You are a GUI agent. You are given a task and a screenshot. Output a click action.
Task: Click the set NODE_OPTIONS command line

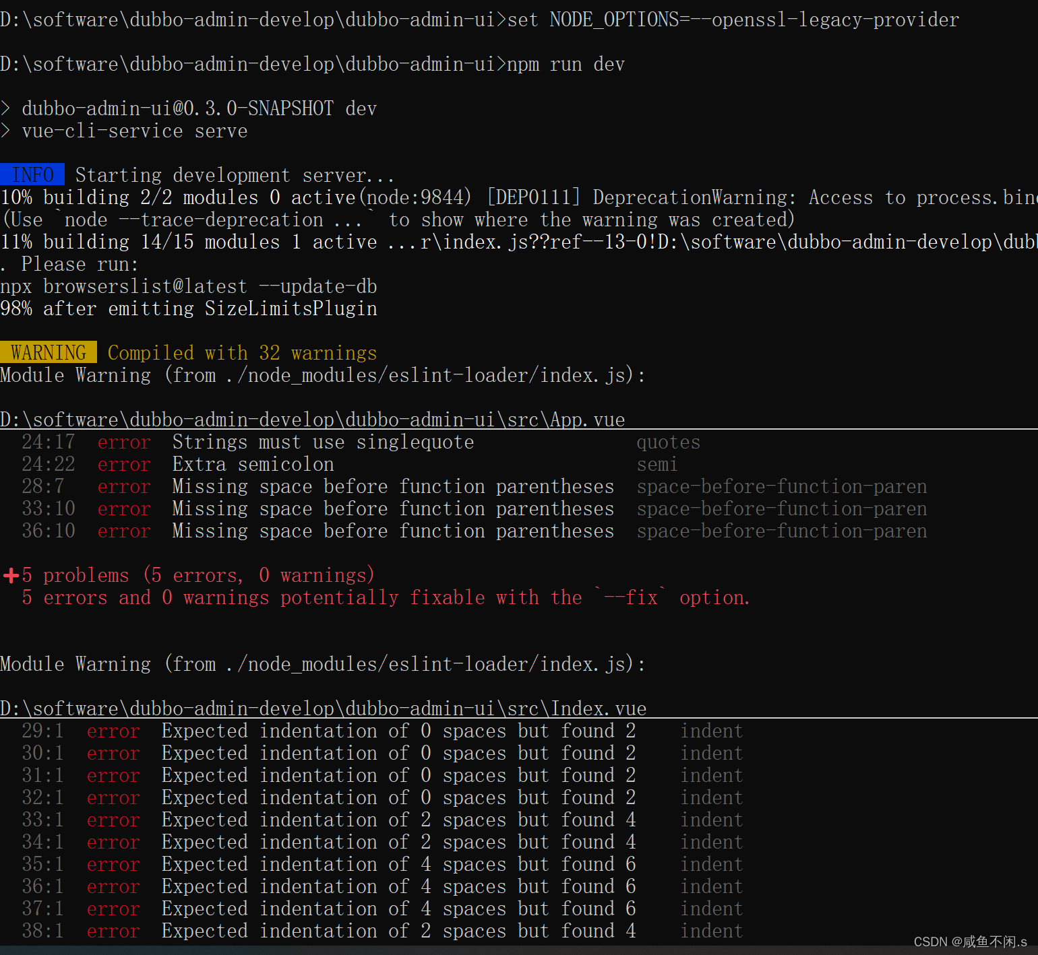click(480, 20)
